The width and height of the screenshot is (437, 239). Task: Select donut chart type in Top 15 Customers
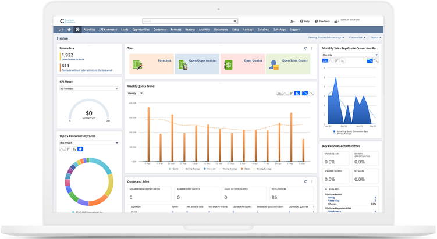point(81,149)
